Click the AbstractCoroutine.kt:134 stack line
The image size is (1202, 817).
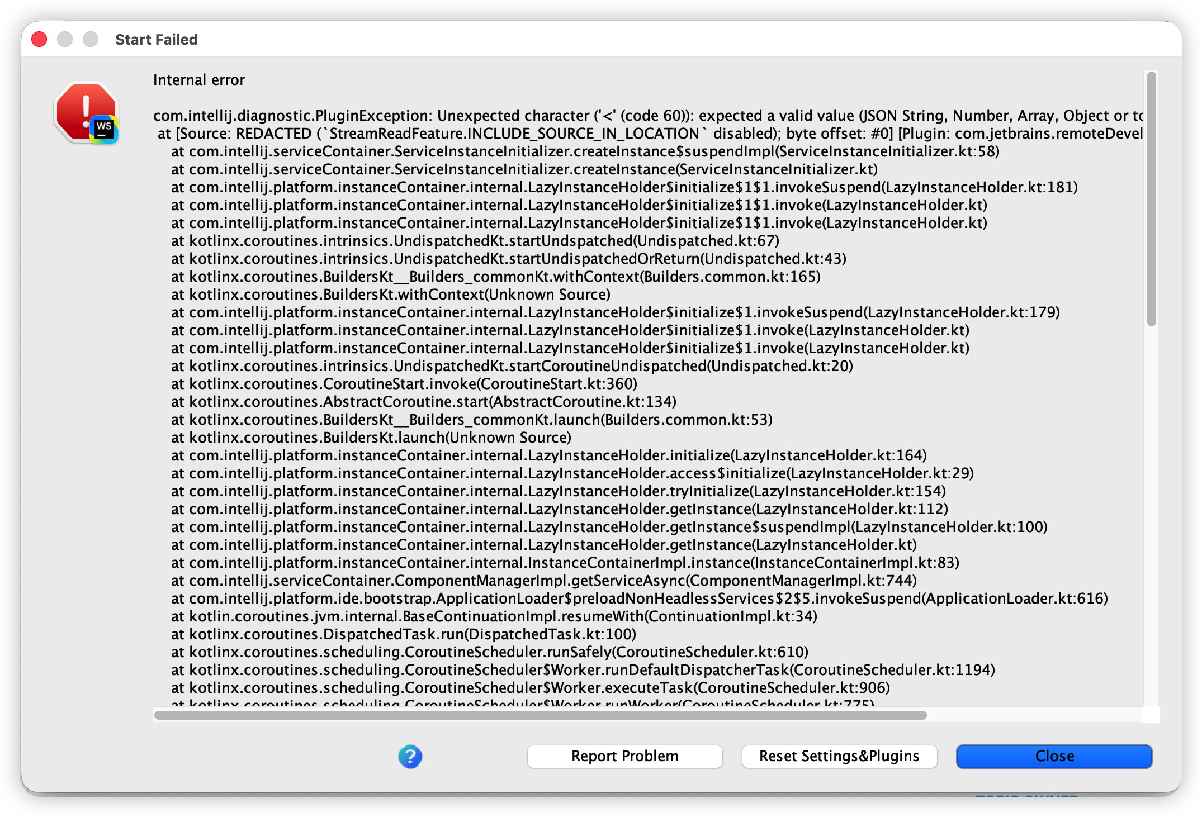tap(424, 402)
